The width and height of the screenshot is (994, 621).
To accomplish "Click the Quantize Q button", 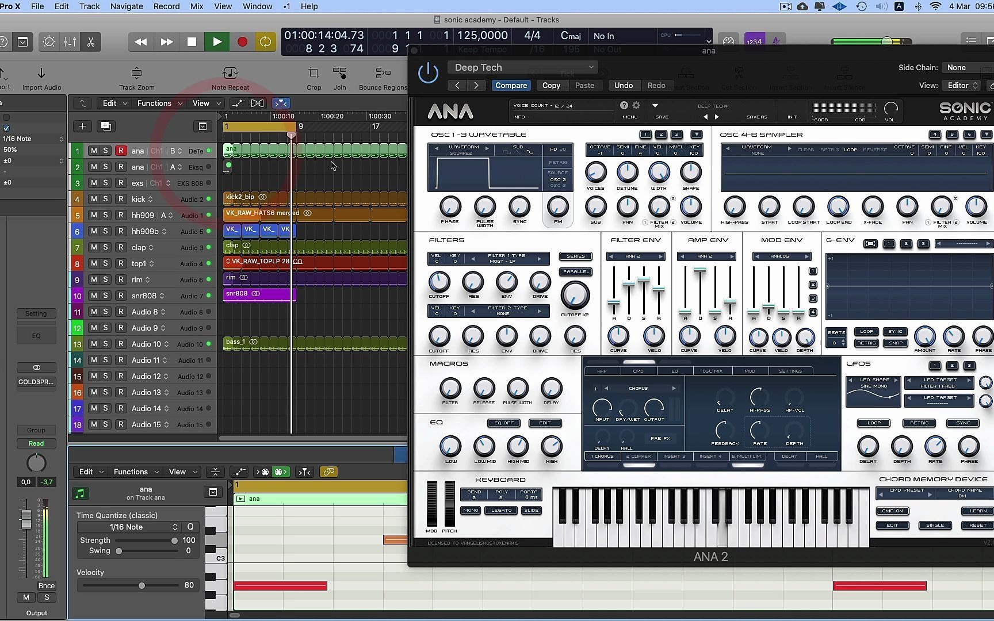I will (190, 527).
